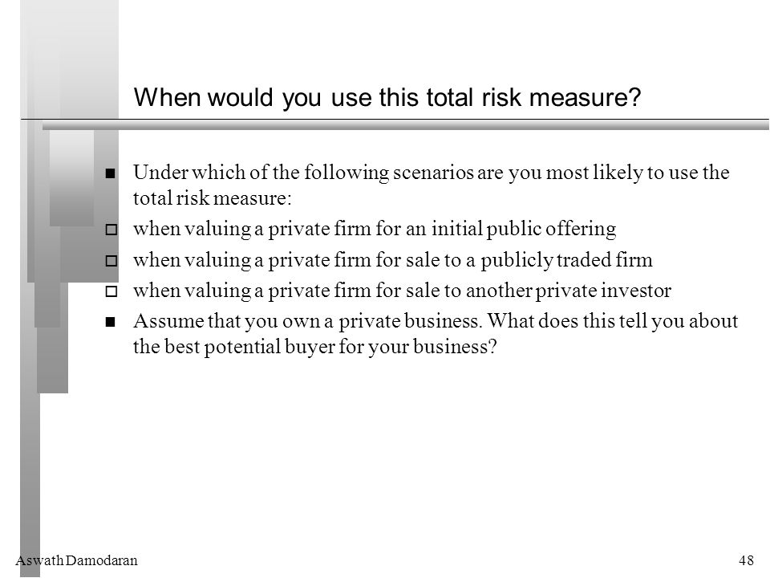770x578 pixels.
Task: Click the 'Aswath Damodaran' author footer
Action: coord(77,560)
